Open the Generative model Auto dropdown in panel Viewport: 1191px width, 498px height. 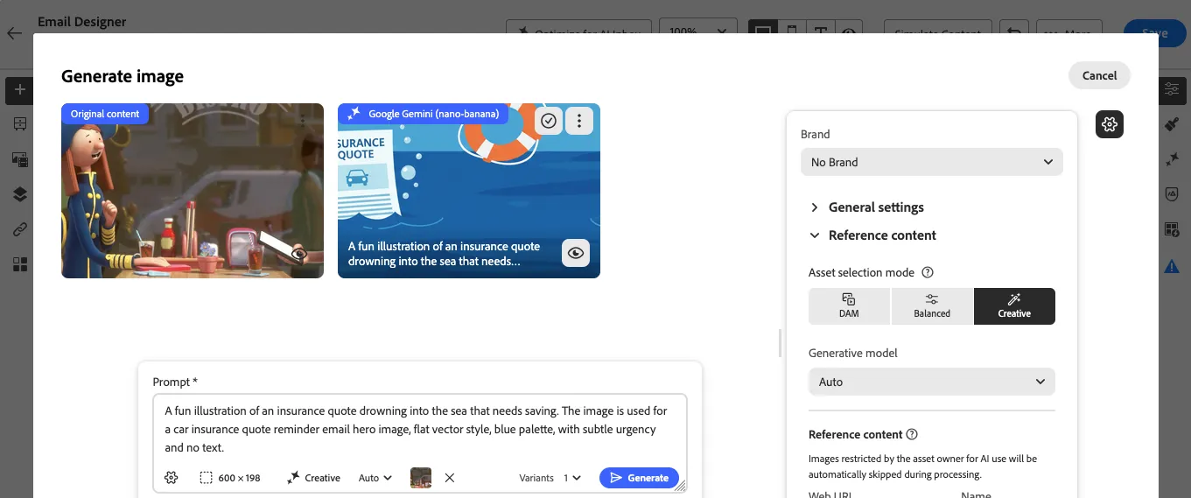[932, 382]
